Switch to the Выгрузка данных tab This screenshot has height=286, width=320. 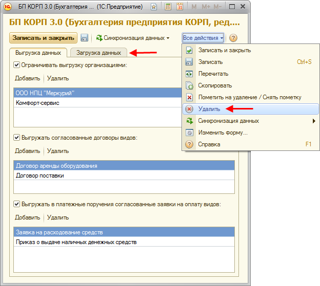(38, 53)
